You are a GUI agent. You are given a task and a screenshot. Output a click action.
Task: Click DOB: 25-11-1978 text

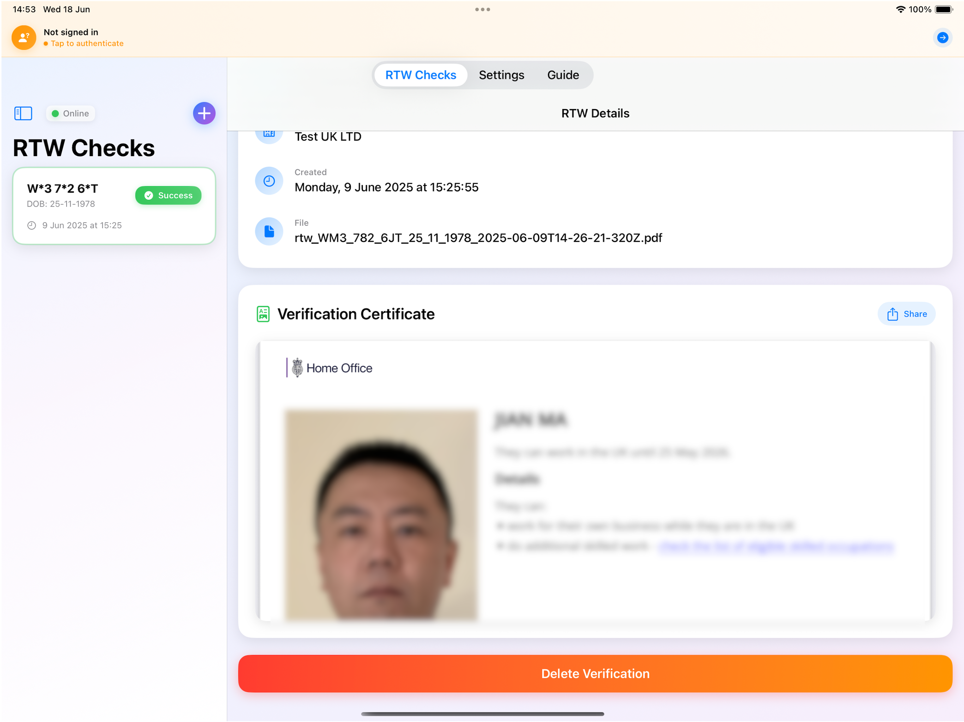click(61, 204)
